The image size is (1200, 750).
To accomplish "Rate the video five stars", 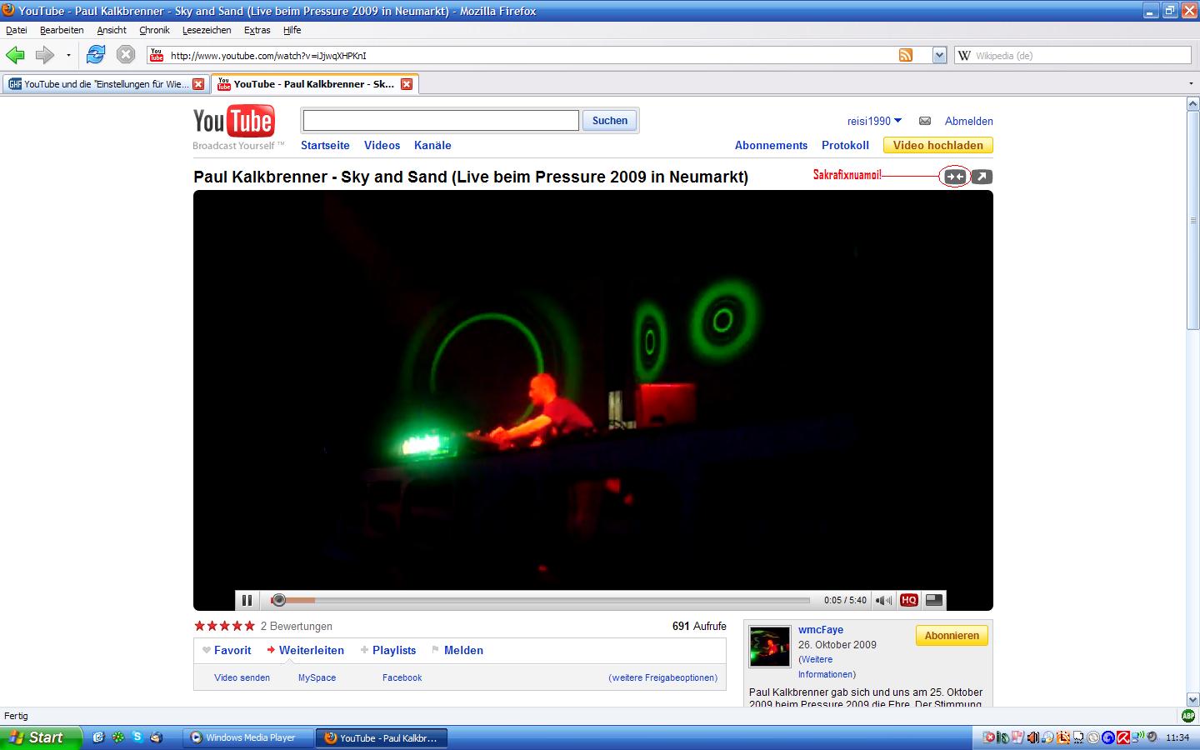I will (249, 626).
